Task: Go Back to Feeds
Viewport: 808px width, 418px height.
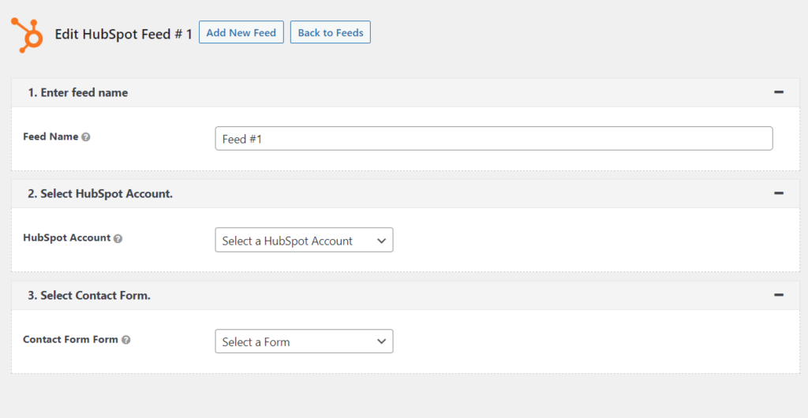Action: 331,32
